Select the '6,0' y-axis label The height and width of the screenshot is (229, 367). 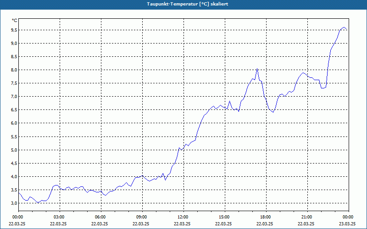point(14,123)
